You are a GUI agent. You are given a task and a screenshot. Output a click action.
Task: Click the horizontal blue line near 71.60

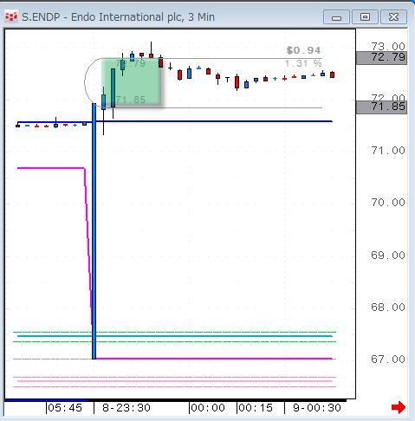214,121
